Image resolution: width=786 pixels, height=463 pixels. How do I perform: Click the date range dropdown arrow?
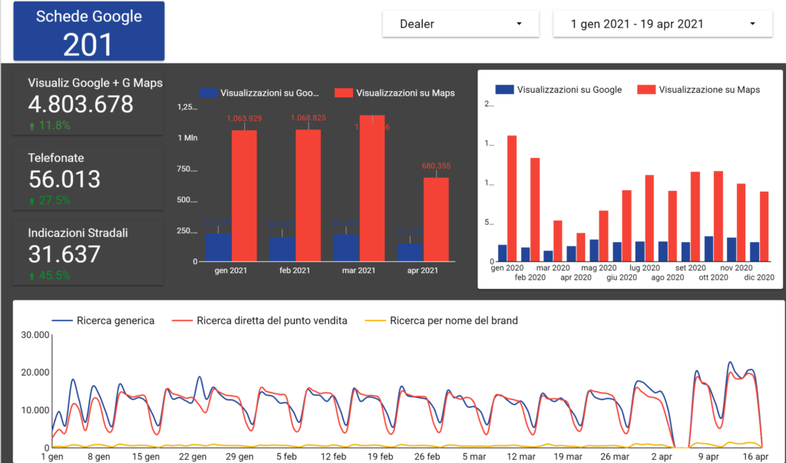pyautogui.click(x=752, y=24)
